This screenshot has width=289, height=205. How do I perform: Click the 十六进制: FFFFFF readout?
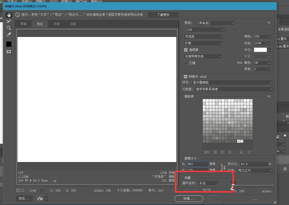pyautogui.click(x=130, y=191)
